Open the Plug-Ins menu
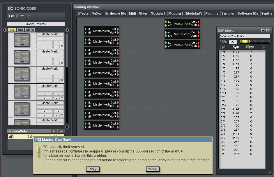The height and width of the screenshot is (177, 274). click(x=212, y=13)
